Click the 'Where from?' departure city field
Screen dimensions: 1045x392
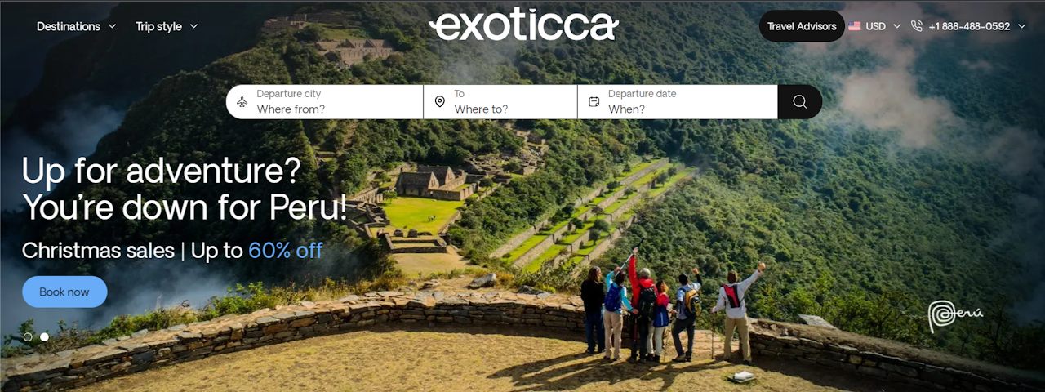pos(325,102)
